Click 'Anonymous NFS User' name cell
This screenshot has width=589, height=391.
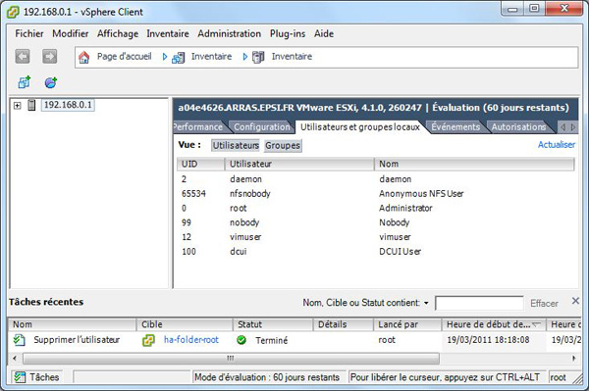421,194
